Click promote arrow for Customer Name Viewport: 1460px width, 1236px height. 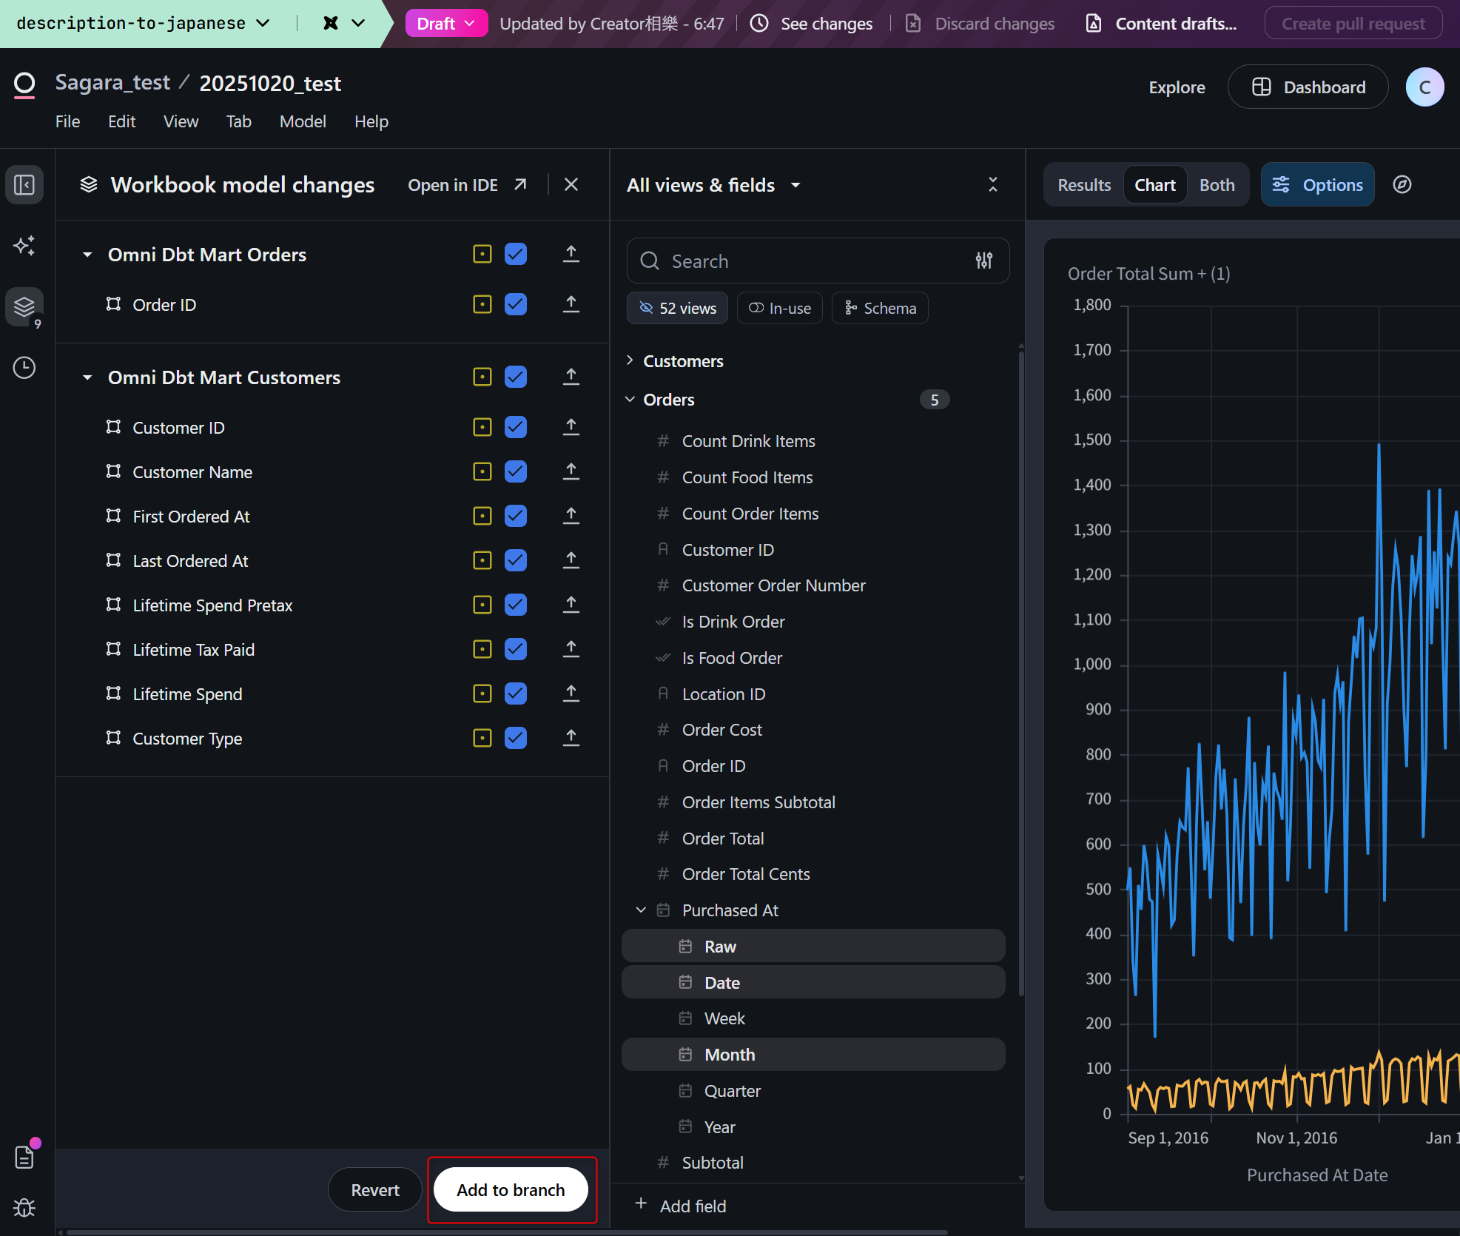tap(571, 471)
